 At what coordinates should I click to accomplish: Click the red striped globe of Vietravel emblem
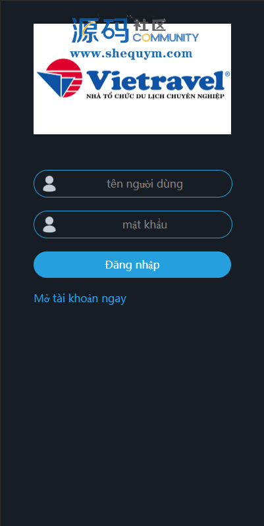click(67, 76)
